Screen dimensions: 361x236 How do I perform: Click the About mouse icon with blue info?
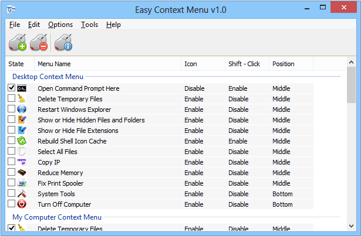pos(63,43)
